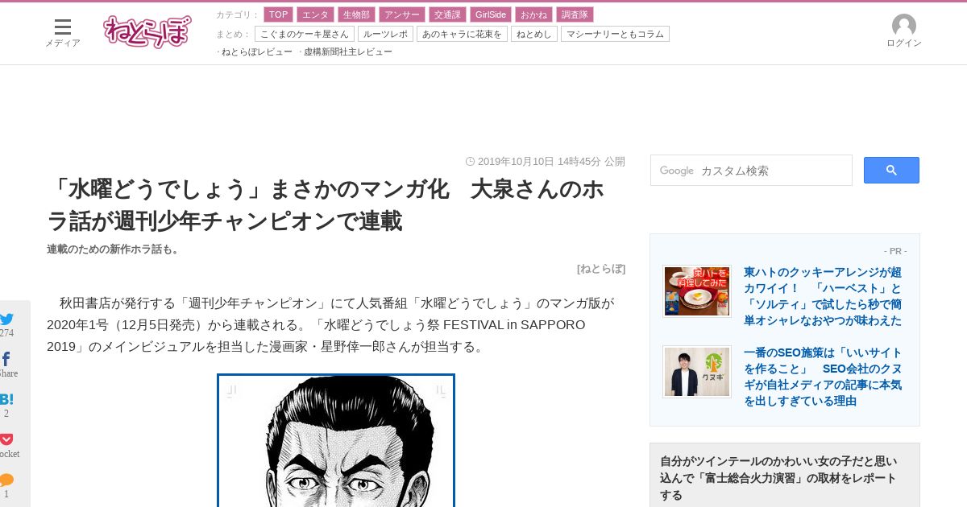967x507 pixels.
Task: Open the GirlSide category
Action: [x=491, y=14]
